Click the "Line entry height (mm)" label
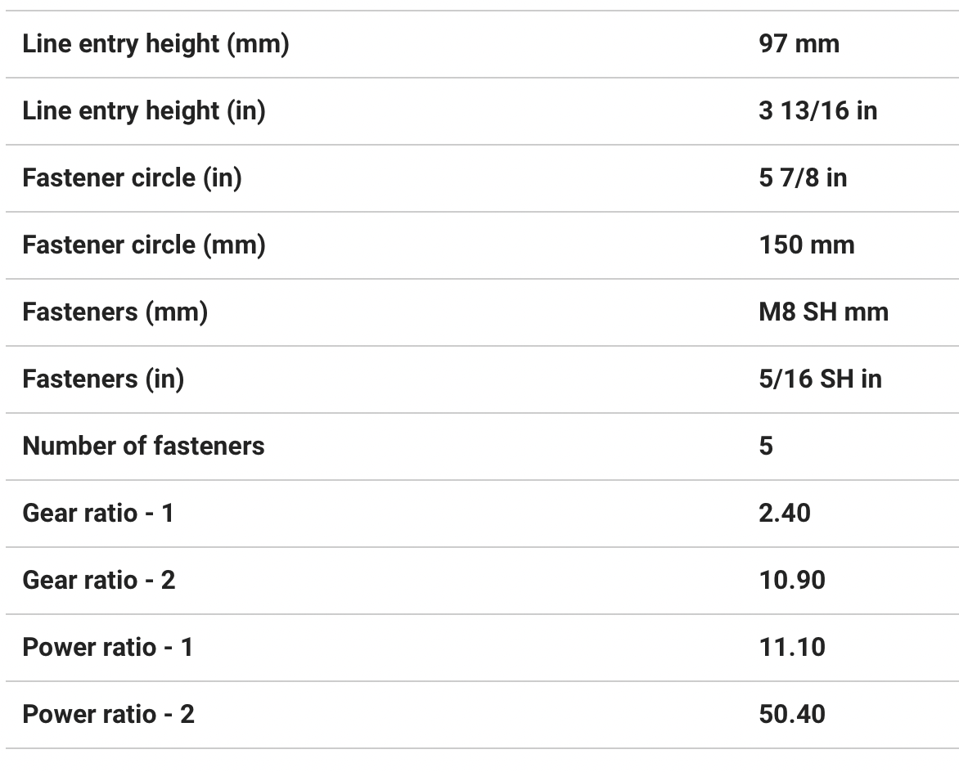This screenshot has height=772, width=959. tap(155, 44)
